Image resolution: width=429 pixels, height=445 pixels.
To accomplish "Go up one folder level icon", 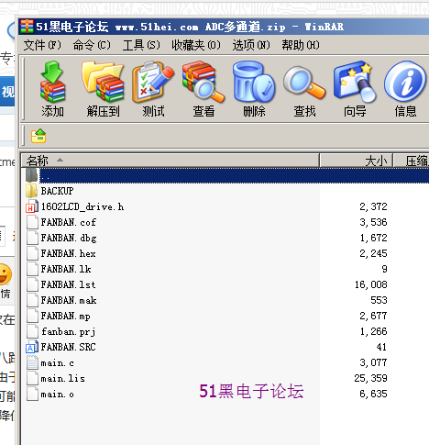I will 38,136.
